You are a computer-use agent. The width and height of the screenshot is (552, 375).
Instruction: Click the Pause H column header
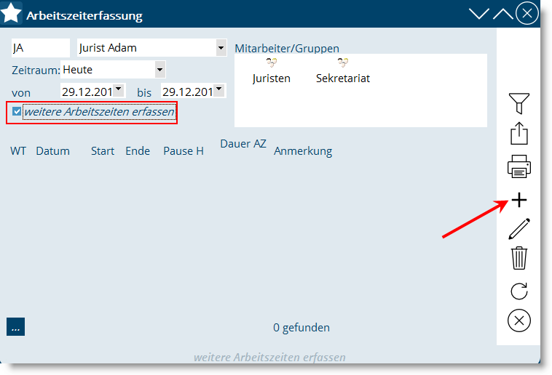(x=184, y=150)
